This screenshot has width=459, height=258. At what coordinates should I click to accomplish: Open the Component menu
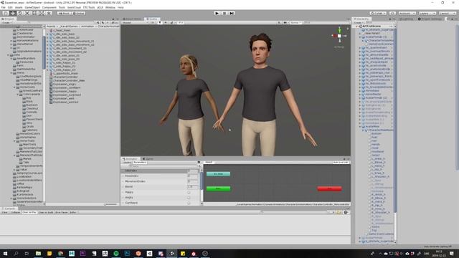(x=49, y=7)
